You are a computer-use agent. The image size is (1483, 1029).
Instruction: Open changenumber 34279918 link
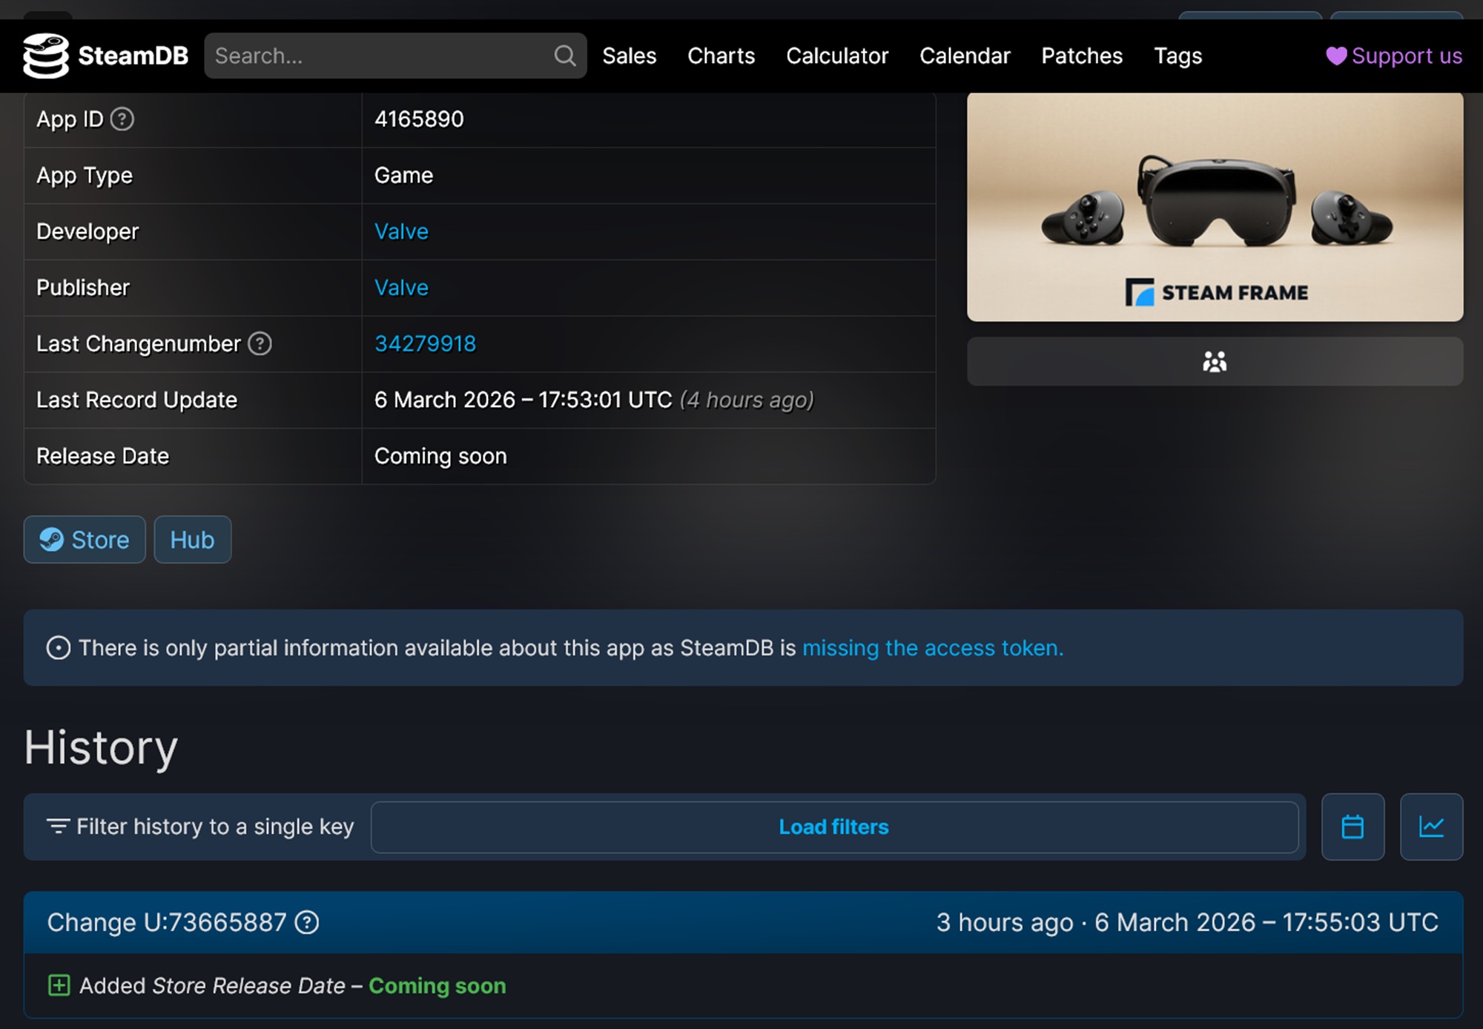click(x=425, y=343)
